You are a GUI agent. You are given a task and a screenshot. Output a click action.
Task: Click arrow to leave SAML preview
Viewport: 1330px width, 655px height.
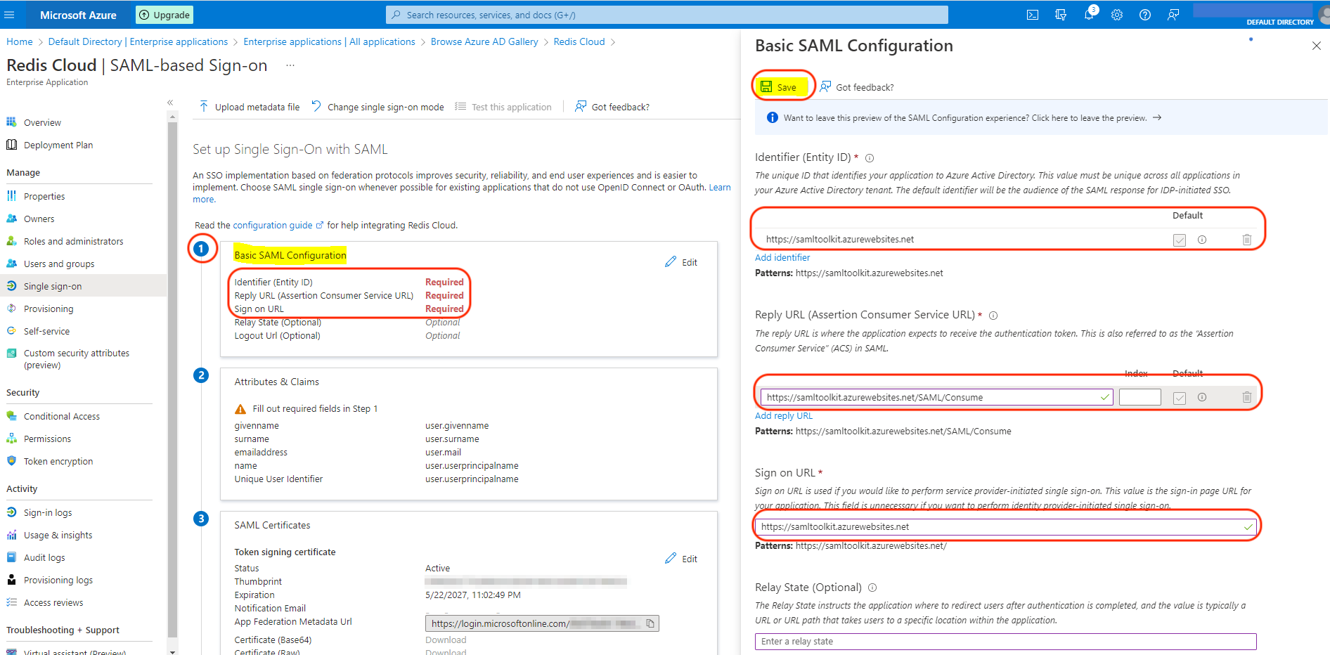coord(1157,118)
